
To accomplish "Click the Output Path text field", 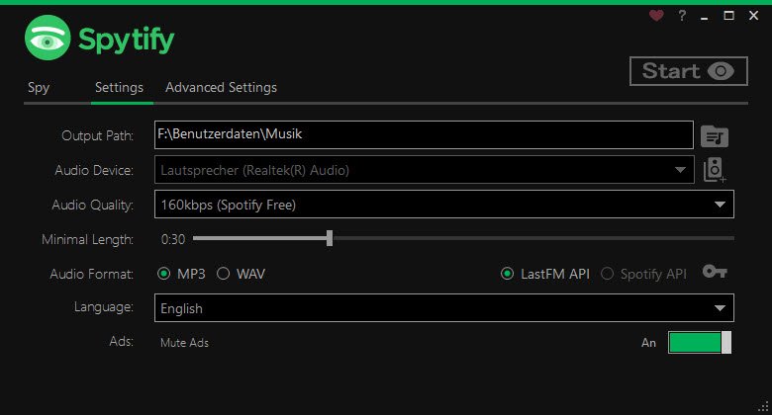I will [x=424, y=133].
